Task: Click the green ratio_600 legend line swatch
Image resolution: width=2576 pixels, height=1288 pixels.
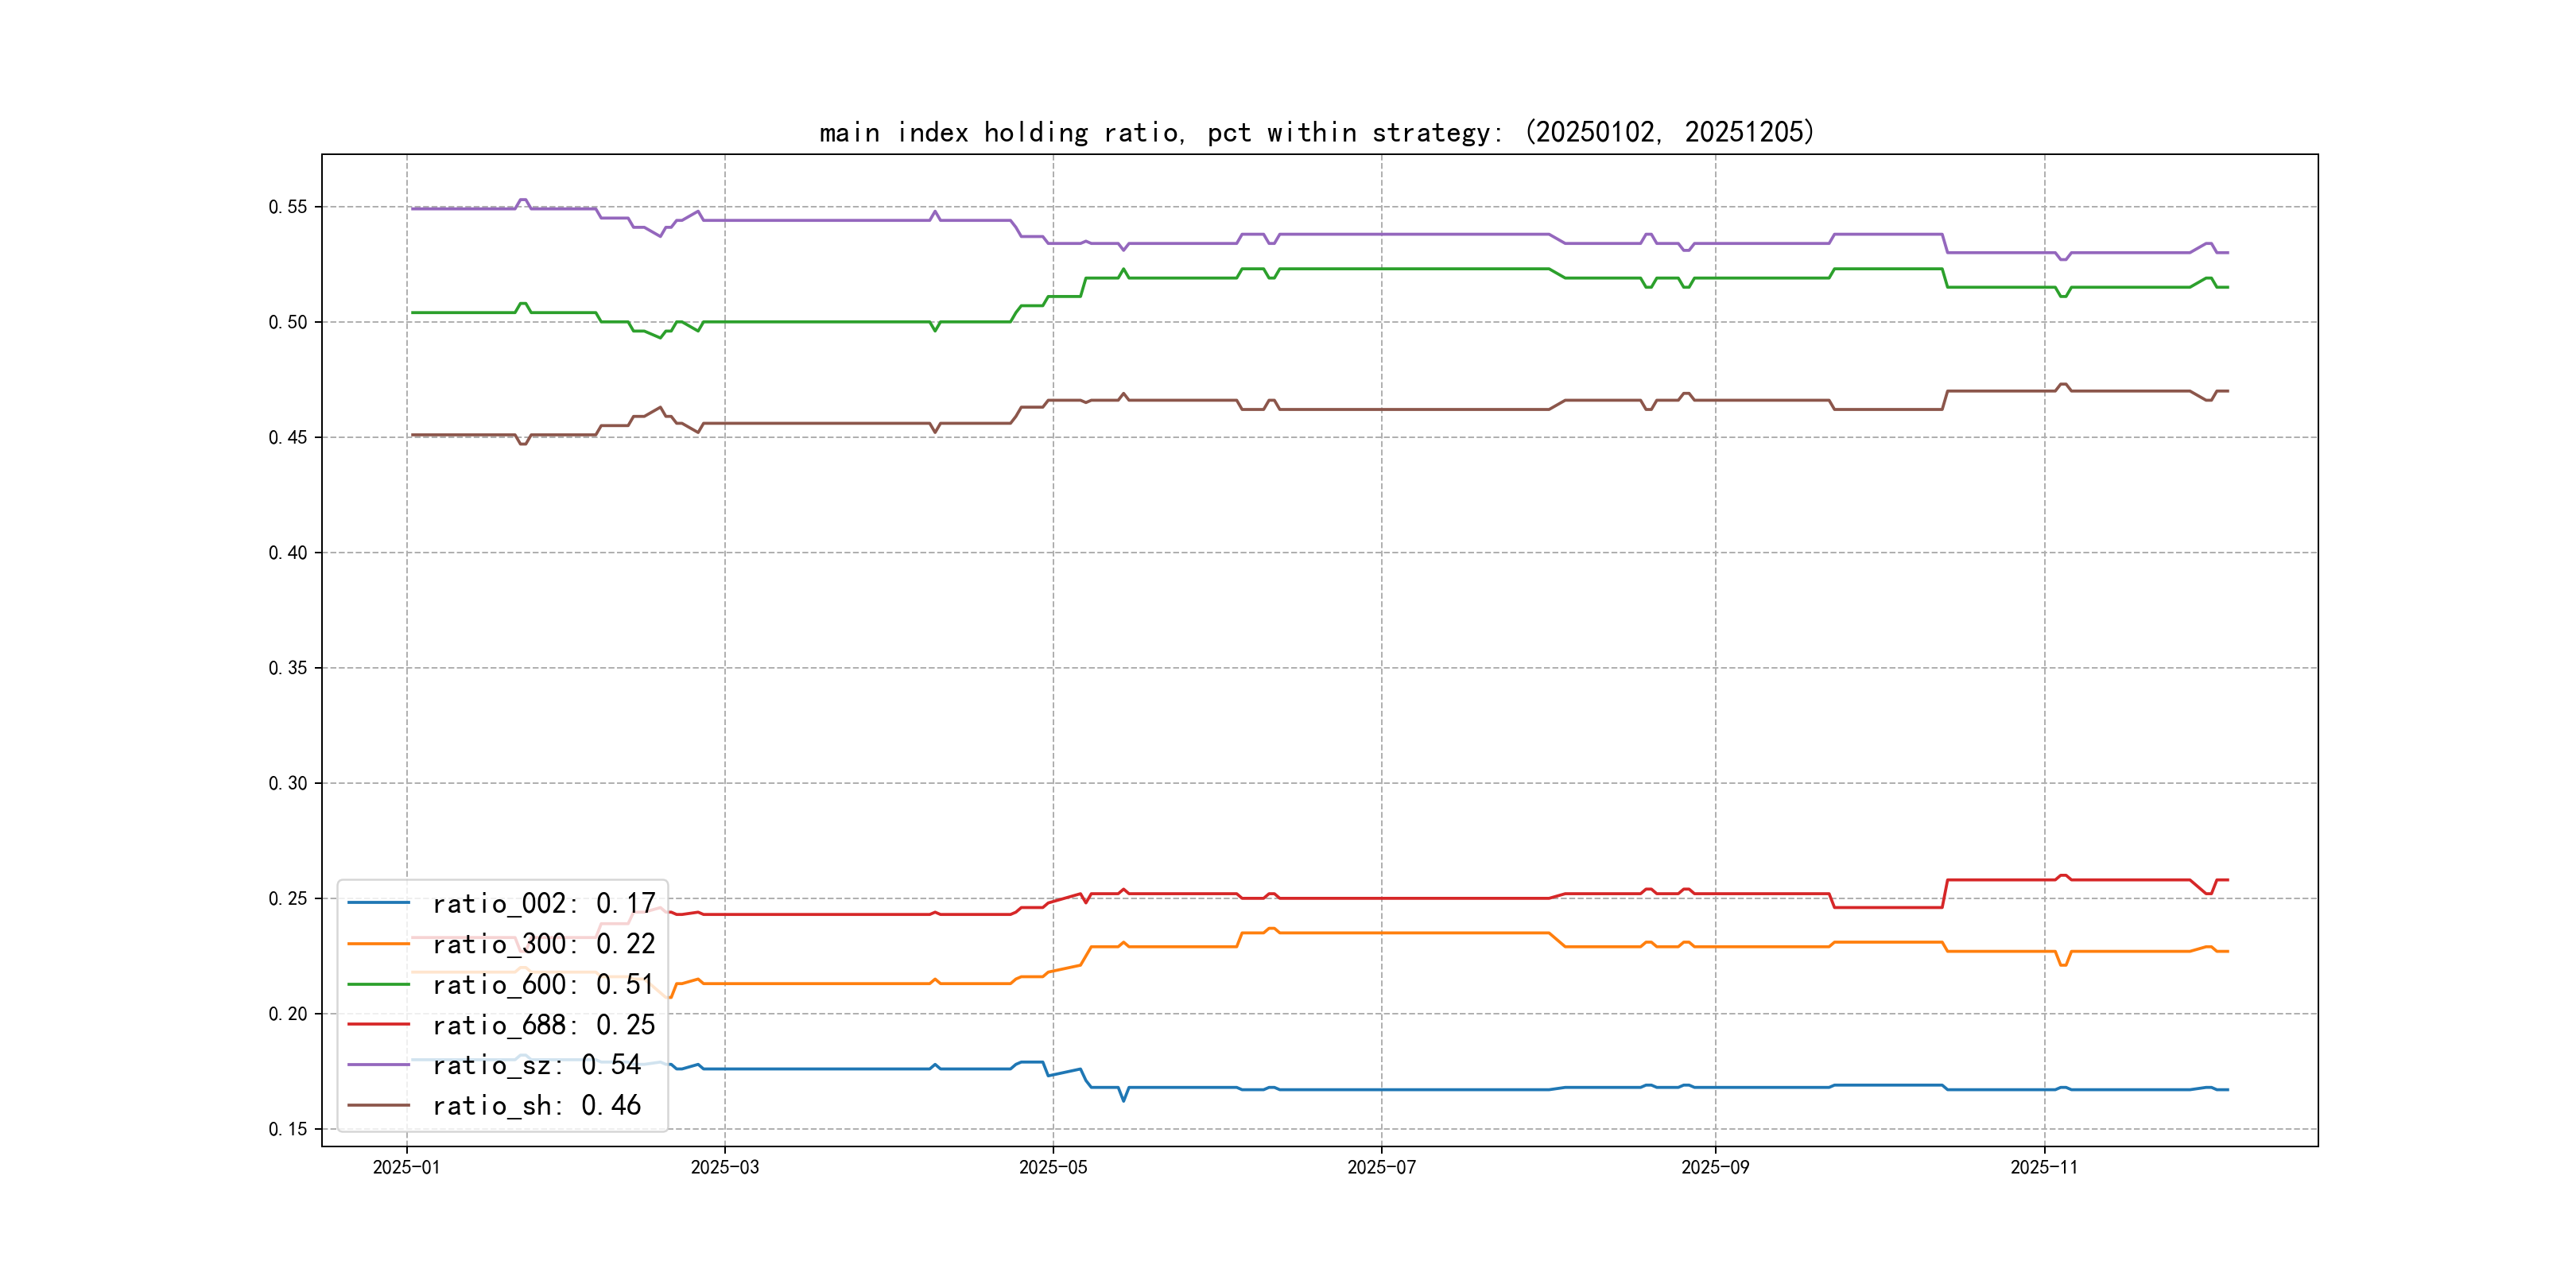Action: pos(378,984)
